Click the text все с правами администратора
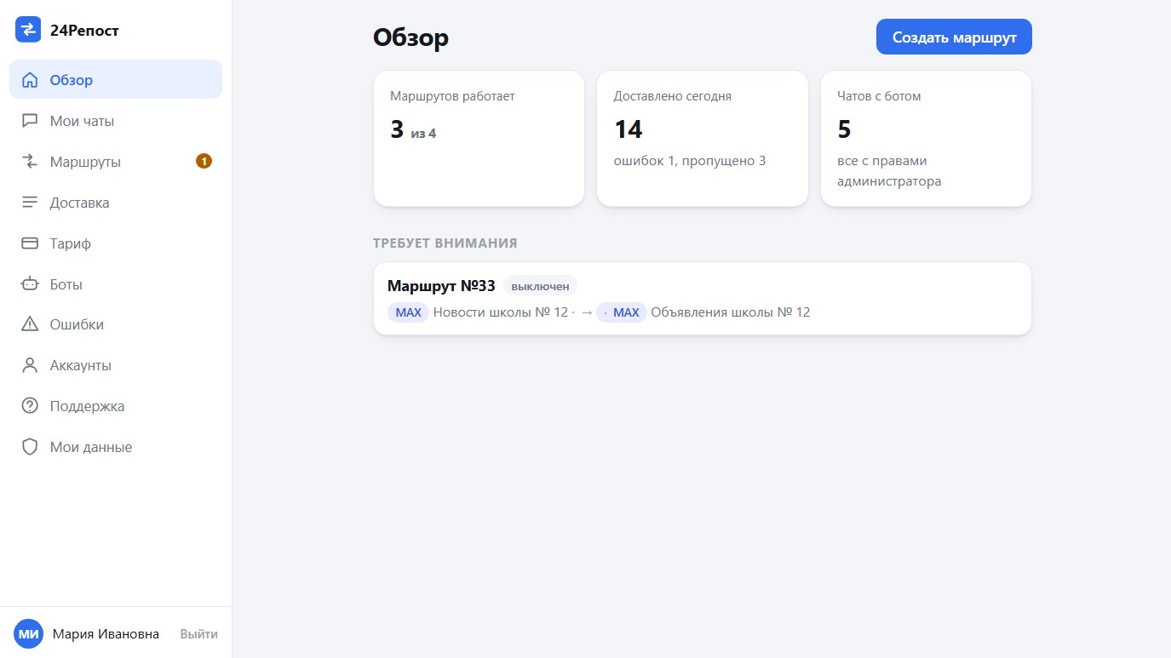The height and width of the screenshot is (658, 1171). 891,170
